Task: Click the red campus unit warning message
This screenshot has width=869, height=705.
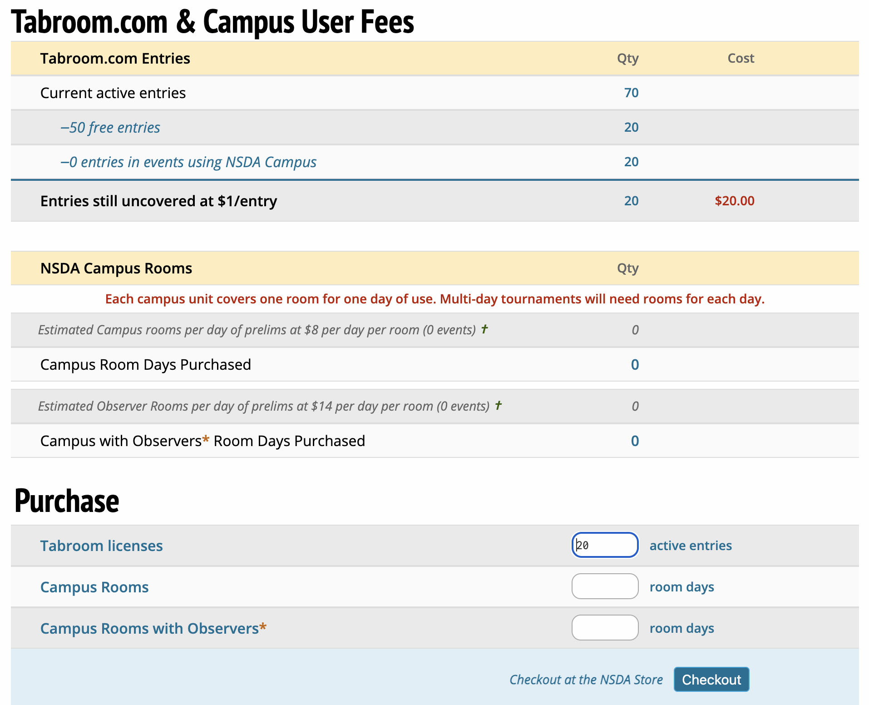Action: (434, 299)
